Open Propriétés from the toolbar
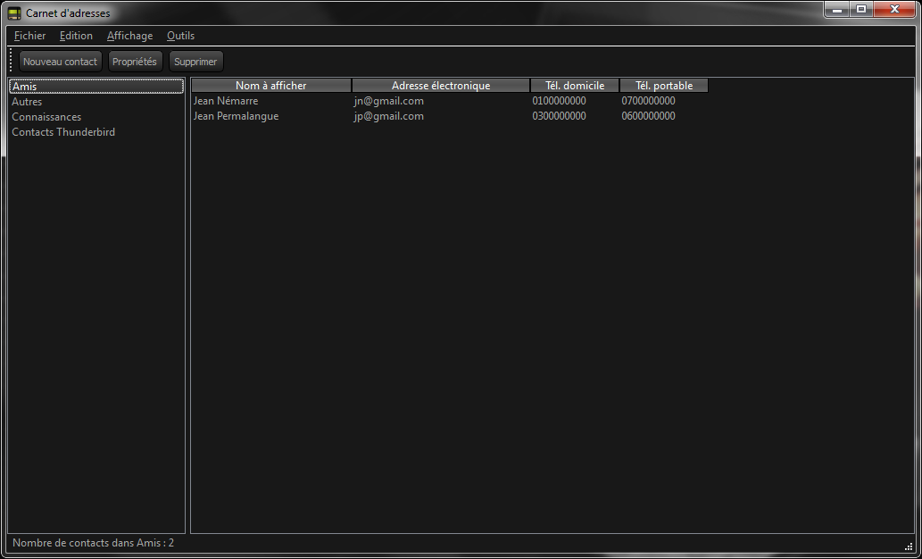This screenshot has width=922, height=559. (134, 62)
